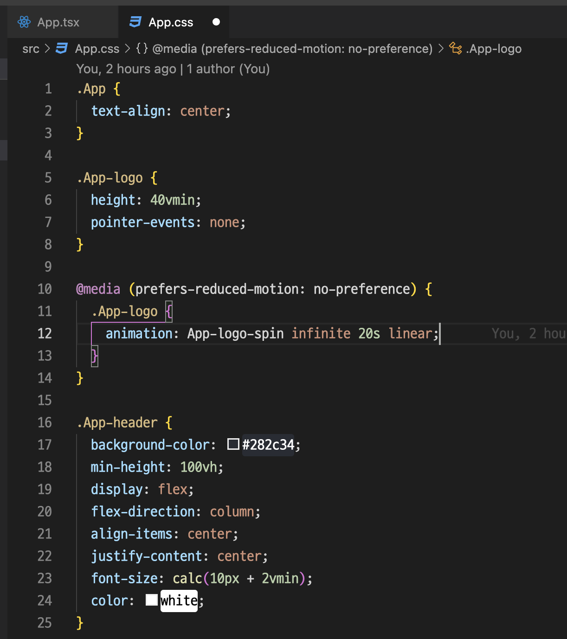Open the .App-logo breadcrumb symbol

494,49
